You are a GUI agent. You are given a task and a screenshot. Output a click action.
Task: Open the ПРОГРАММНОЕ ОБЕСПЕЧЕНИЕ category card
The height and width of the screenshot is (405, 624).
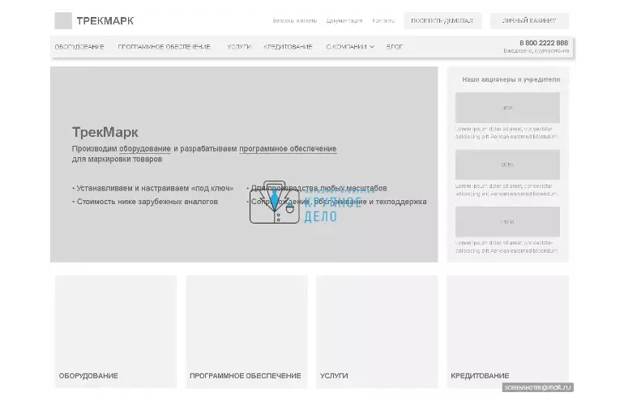coord(246,331)
